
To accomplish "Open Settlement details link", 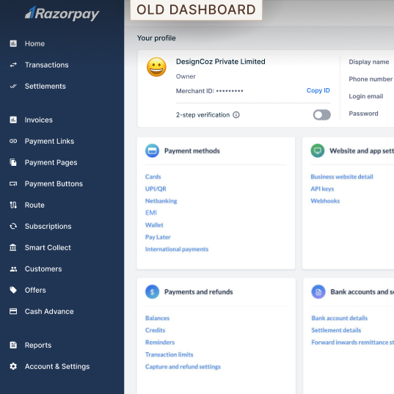I will 336,330.
